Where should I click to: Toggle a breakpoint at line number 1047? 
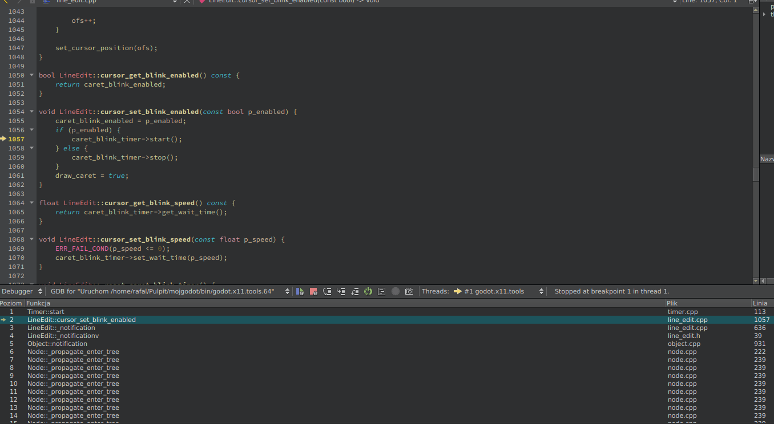[16, 48]
